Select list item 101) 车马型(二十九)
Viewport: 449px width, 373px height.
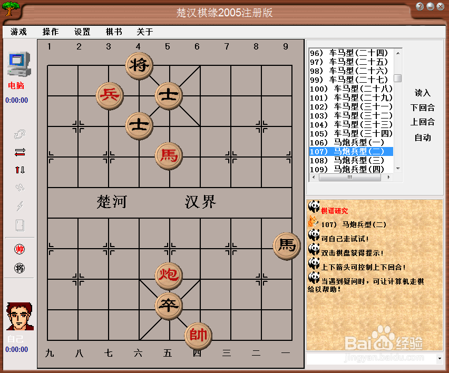[x=351, y=97]
